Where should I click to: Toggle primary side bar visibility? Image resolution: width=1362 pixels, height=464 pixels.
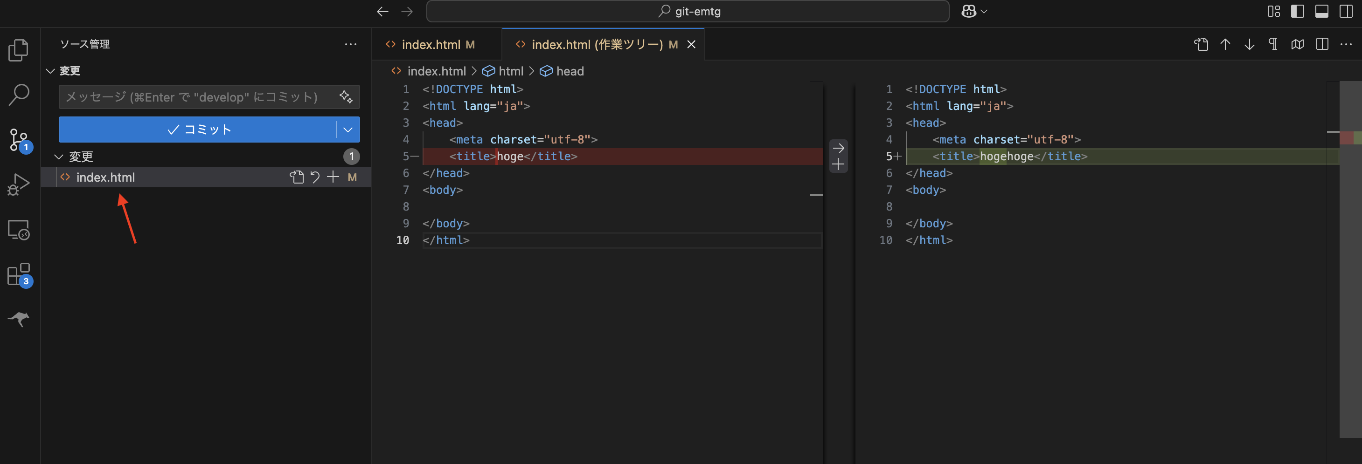click(1298, 12)
